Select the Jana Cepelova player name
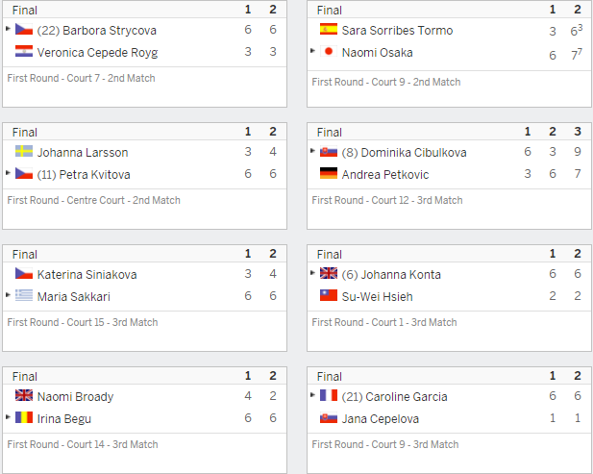The height and width of the screenshot is (474, 593). coord(380,419)
